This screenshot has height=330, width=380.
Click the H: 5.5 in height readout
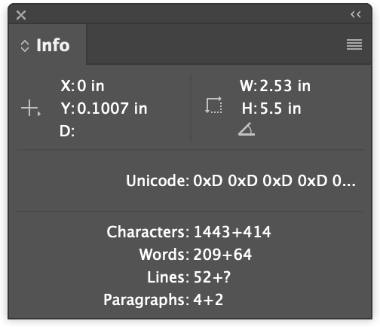tap(271, 108)
